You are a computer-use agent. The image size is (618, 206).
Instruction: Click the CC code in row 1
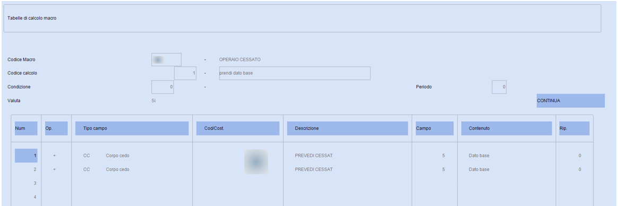tap(87, 156)
